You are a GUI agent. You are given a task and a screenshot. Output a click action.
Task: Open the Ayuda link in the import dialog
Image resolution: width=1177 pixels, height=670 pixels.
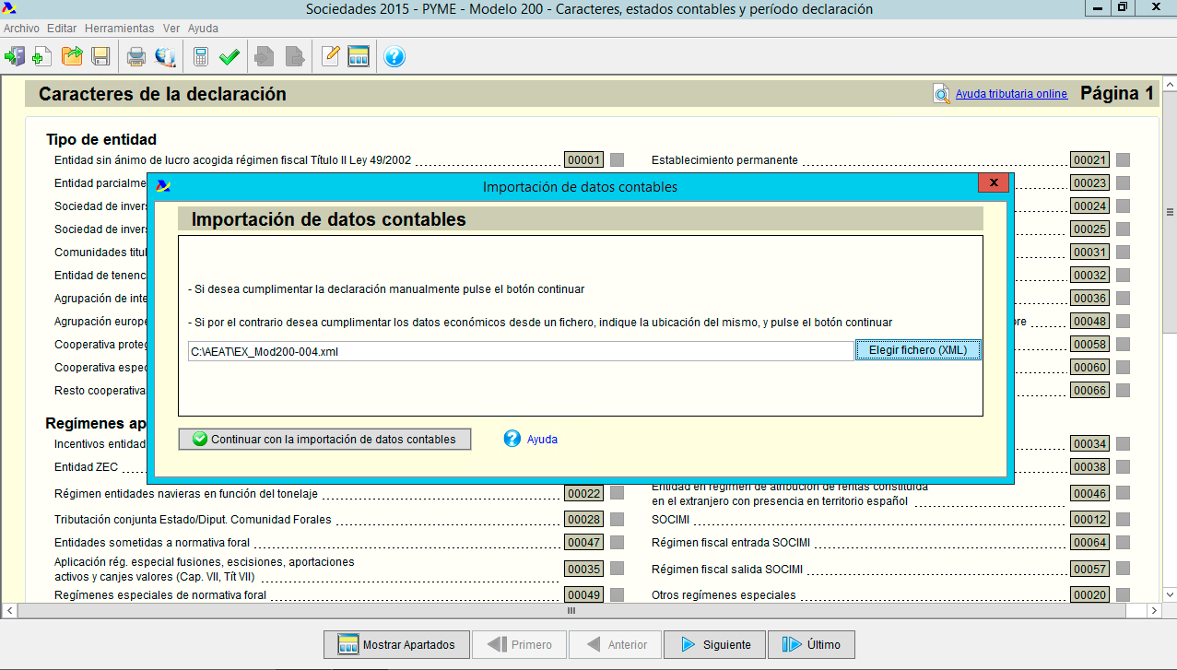click(x=542, y=440)
